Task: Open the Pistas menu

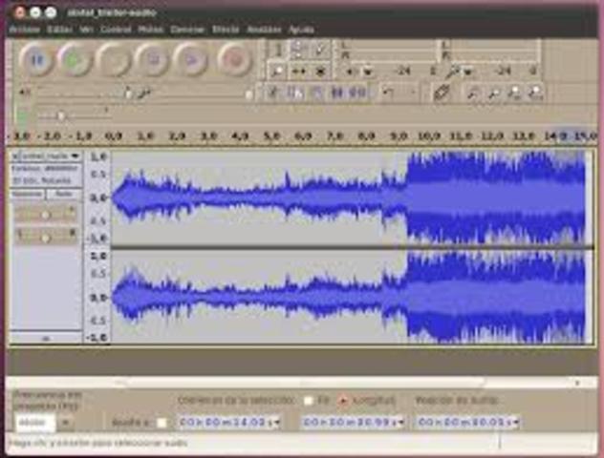Action: pos(151,30)
